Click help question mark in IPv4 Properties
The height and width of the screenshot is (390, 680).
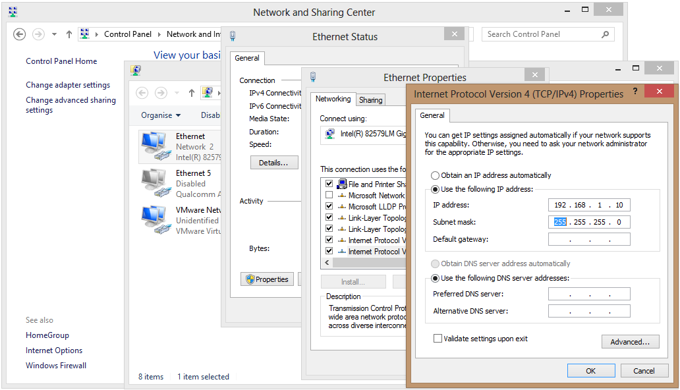pyautogui.click(x=635, y=91)
